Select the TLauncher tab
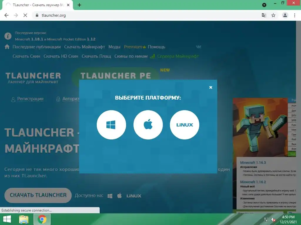This screenshot has width=301, height=225. pos(38,5)
